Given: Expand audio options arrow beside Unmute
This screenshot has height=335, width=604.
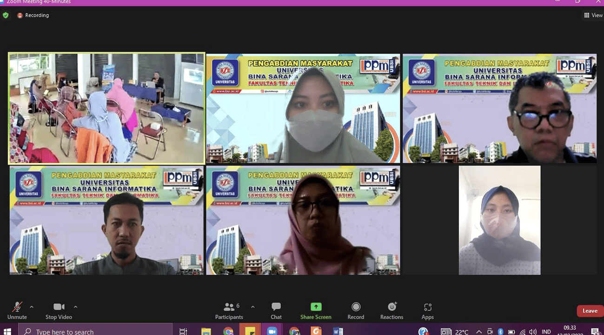Looking at the screenshot, I should point(32,307).
